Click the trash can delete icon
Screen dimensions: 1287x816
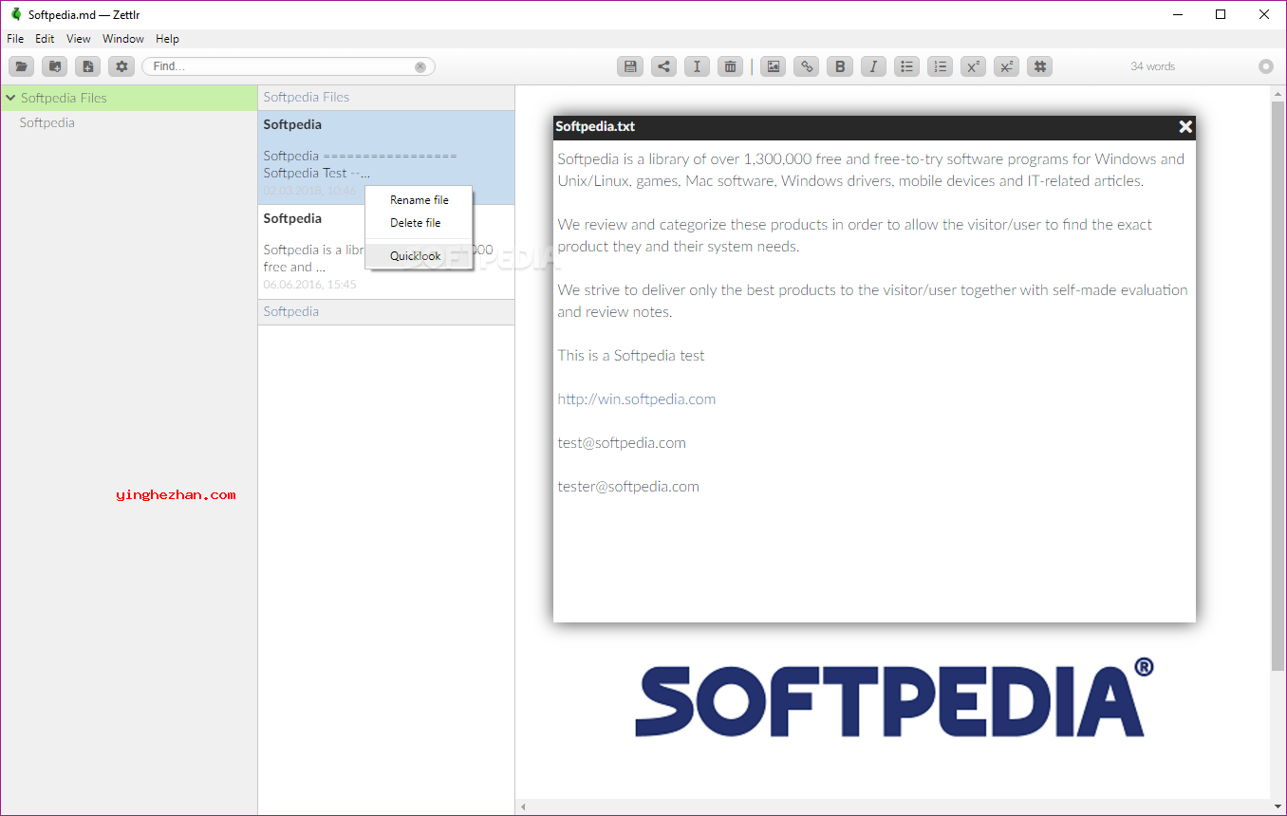click(x=731, y=66)
